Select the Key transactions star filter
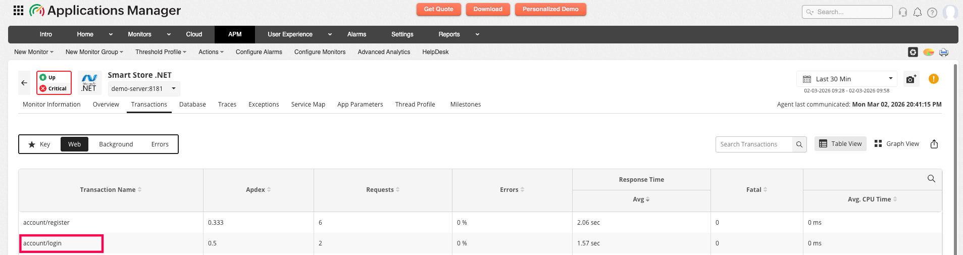963x255 pixels. (x=39, y=144)
